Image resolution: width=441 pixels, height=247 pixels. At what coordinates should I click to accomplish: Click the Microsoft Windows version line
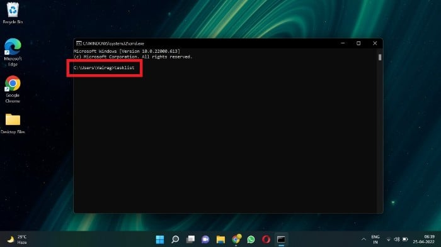pos(127,51)
